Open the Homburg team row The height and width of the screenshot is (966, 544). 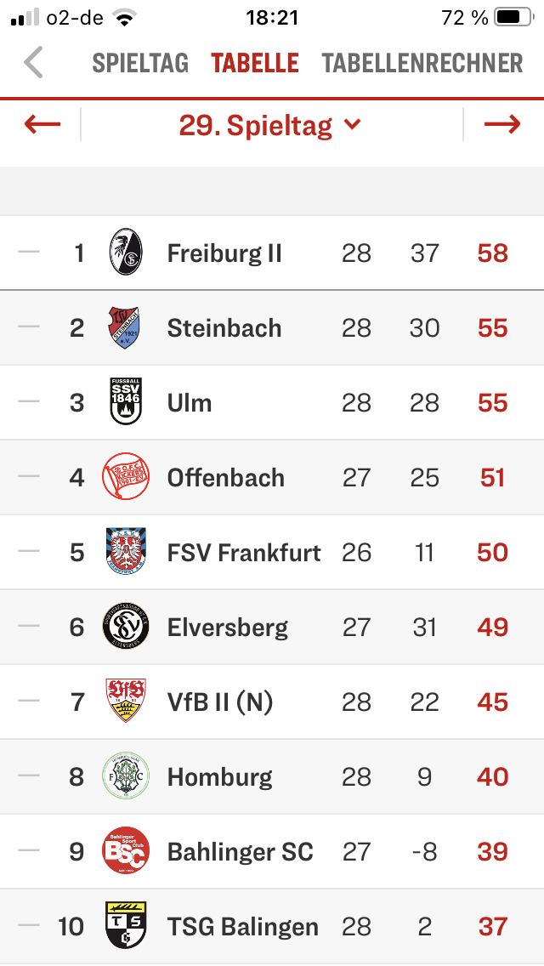pos(272,776)
